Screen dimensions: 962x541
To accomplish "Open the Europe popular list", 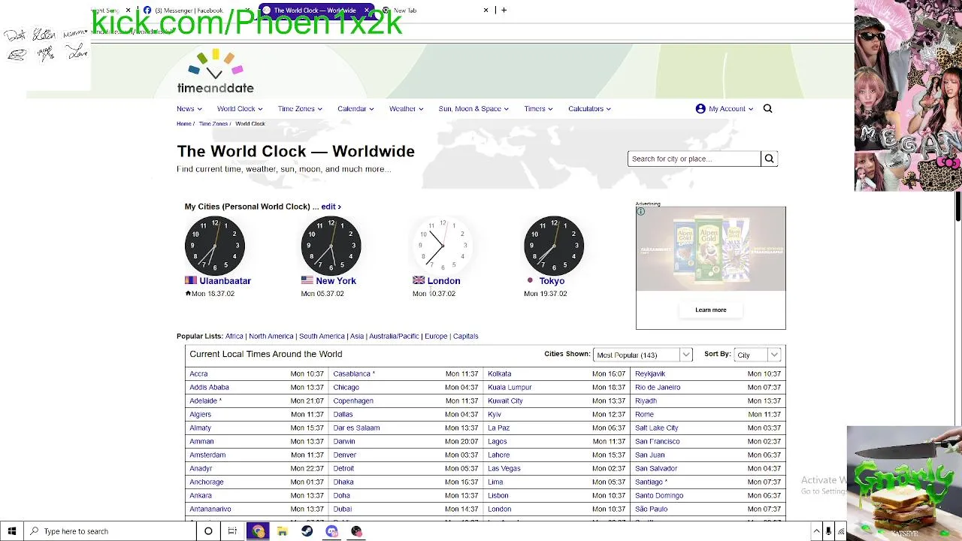I will pos(436,336).
